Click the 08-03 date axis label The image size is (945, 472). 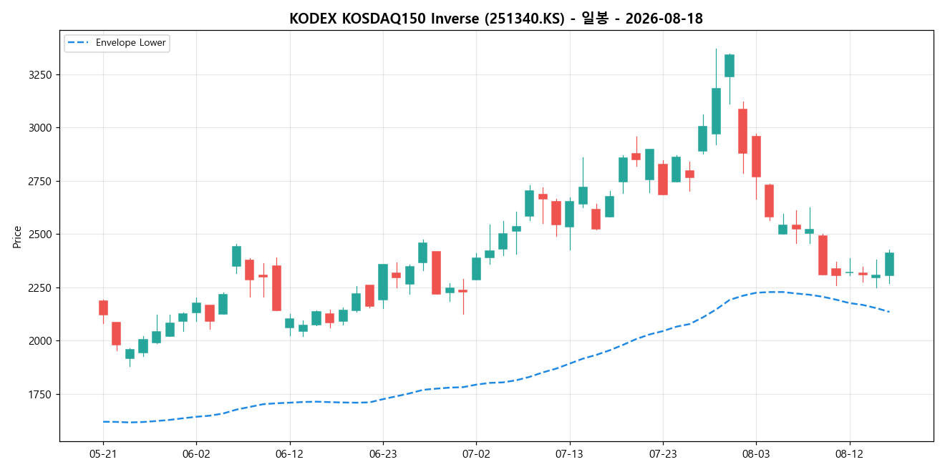[x=756, y=453]
